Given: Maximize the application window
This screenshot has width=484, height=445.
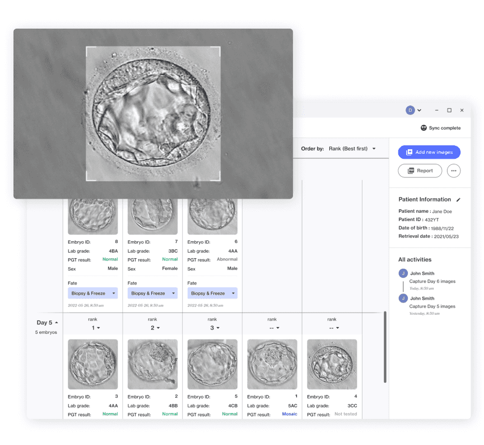Looking at the screenshot, I should [x=449, y=110].
